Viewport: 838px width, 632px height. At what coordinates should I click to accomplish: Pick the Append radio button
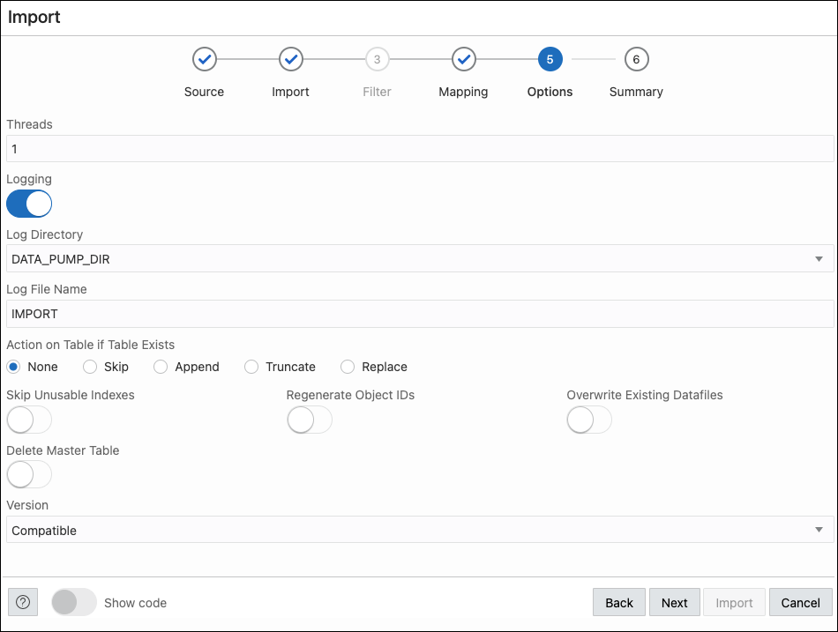click(x=160, y=367)
